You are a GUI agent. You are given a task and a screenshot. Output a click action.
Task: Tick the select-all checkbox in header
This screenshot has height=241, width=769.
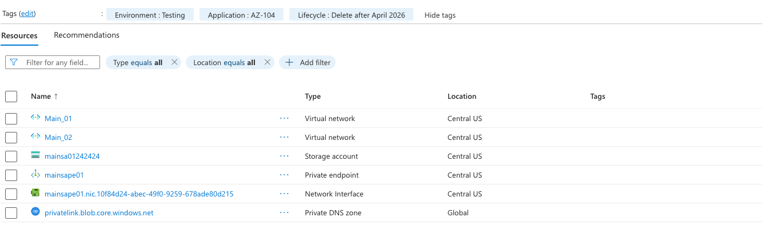(11, 97)
